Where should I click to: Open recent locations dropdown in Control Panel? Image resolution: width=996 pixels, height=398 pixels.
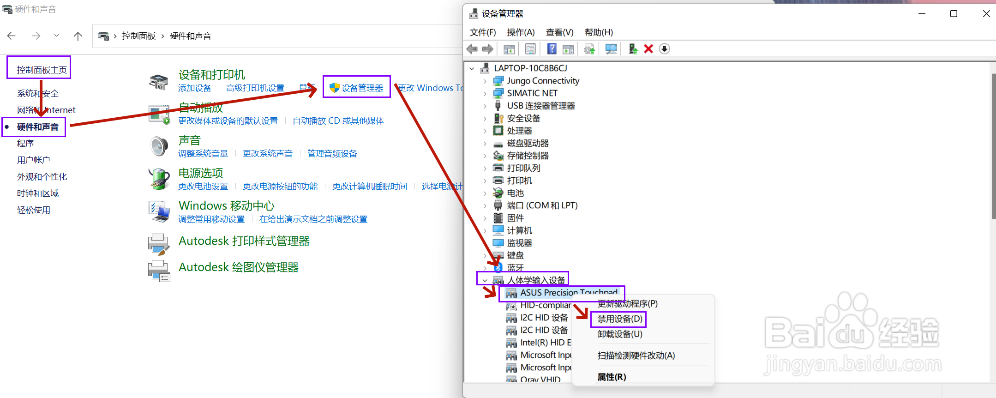56,36
